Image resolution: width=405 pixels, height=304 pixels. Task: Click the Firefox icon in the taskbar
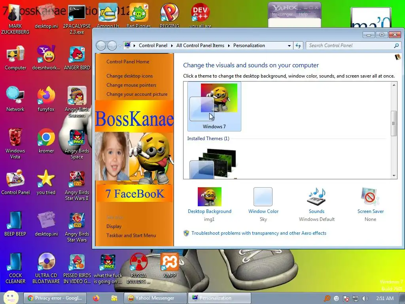point(96,298)
